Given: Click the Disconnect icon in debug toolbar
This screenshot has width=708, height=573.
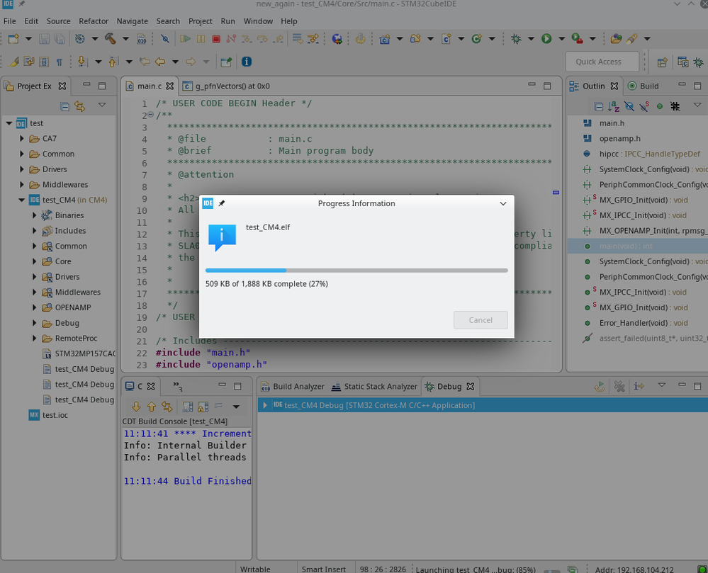Looking at the screenshot, I should pyautogui.click(x=231, y=39).
